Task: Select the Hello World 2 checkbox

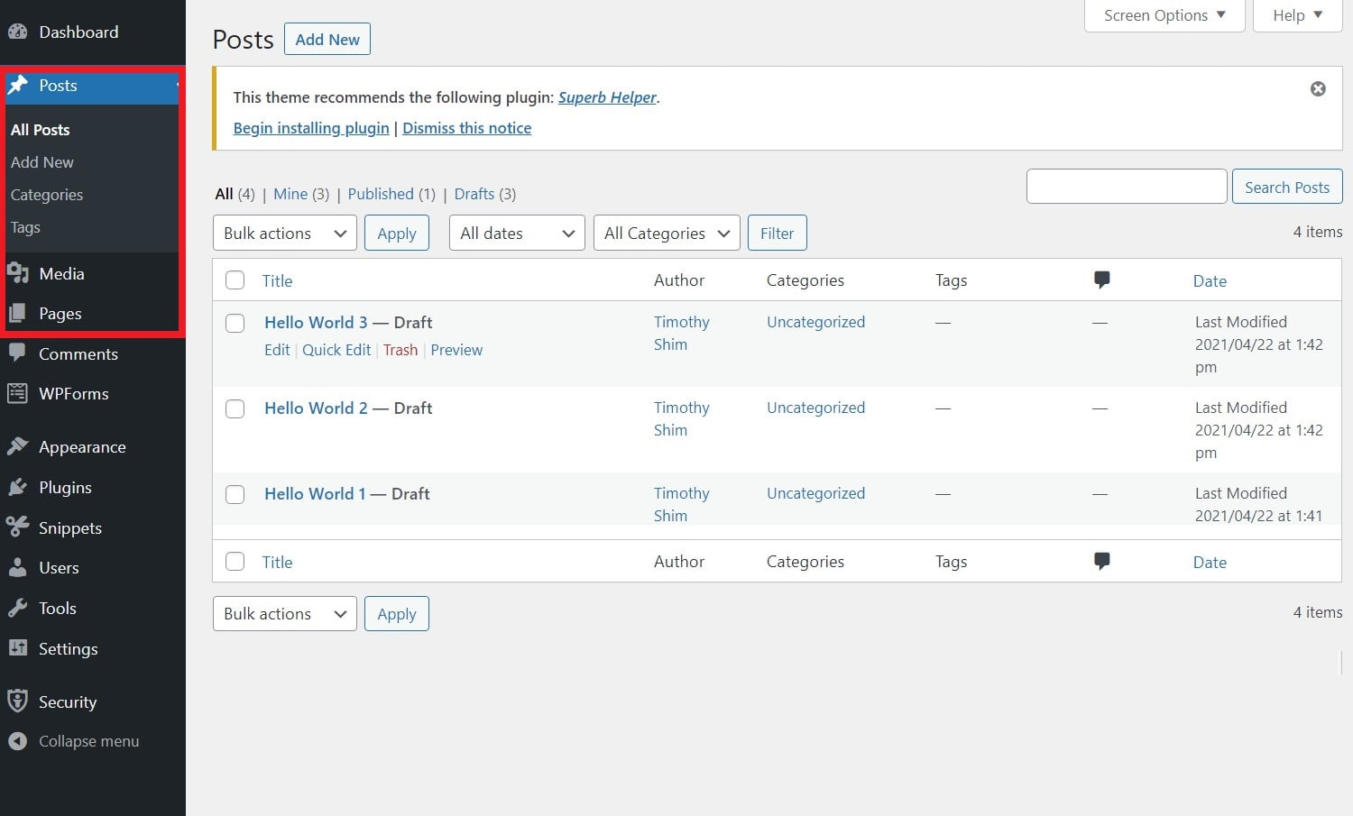Action: coord(235,408)
